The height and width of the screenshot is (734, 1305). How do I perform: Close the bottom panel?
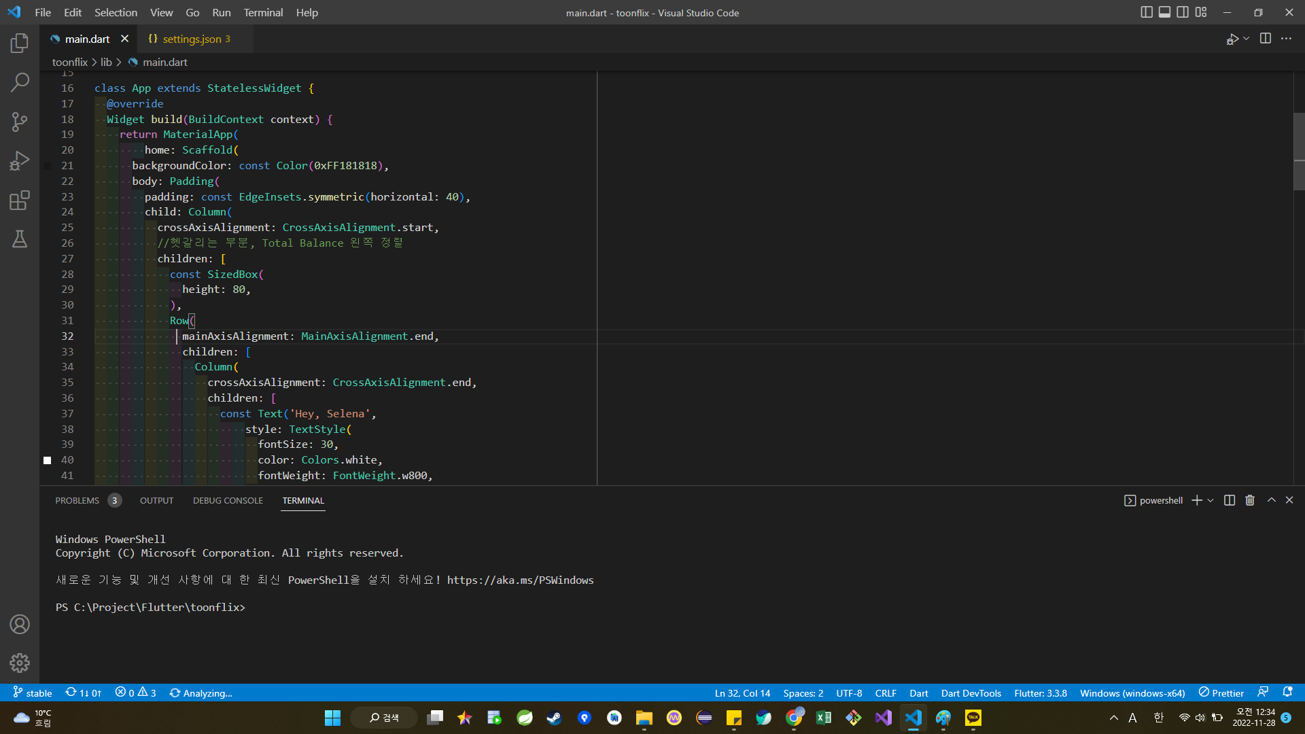point(1289,500)
